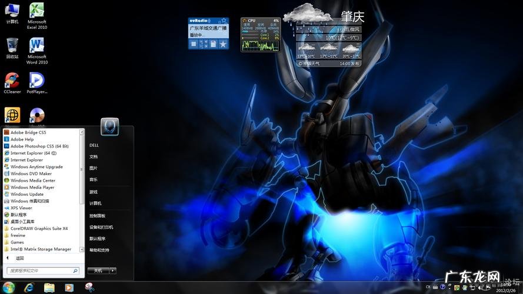Open the Recycle Bin (回收站) icon
Viewport: 523px width, 294px height.
[x=12, y=46]
